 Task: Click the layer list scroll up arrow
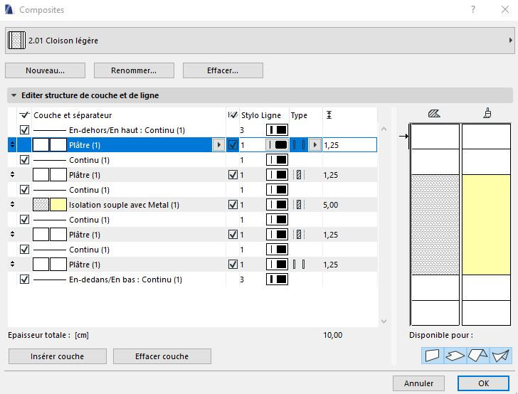coord(384,129)
